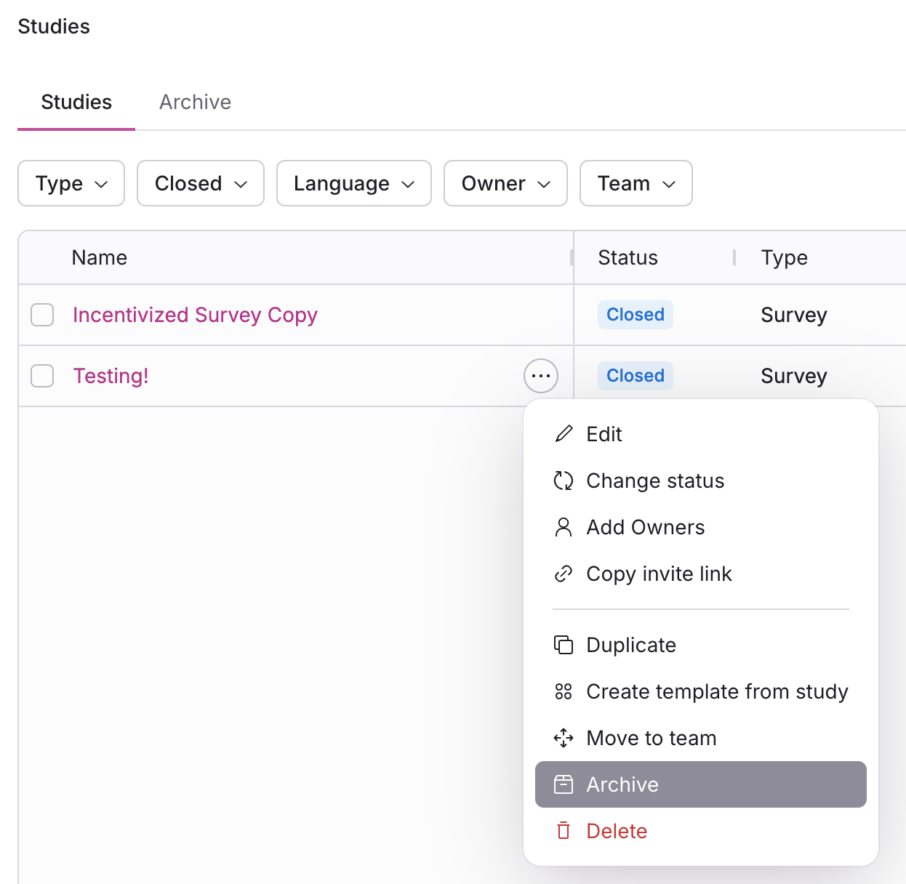This screenshot has width=906, height=884.
Task: Click the pencil Edit icon
Action: pyautogui.click(x=564, y=434)
